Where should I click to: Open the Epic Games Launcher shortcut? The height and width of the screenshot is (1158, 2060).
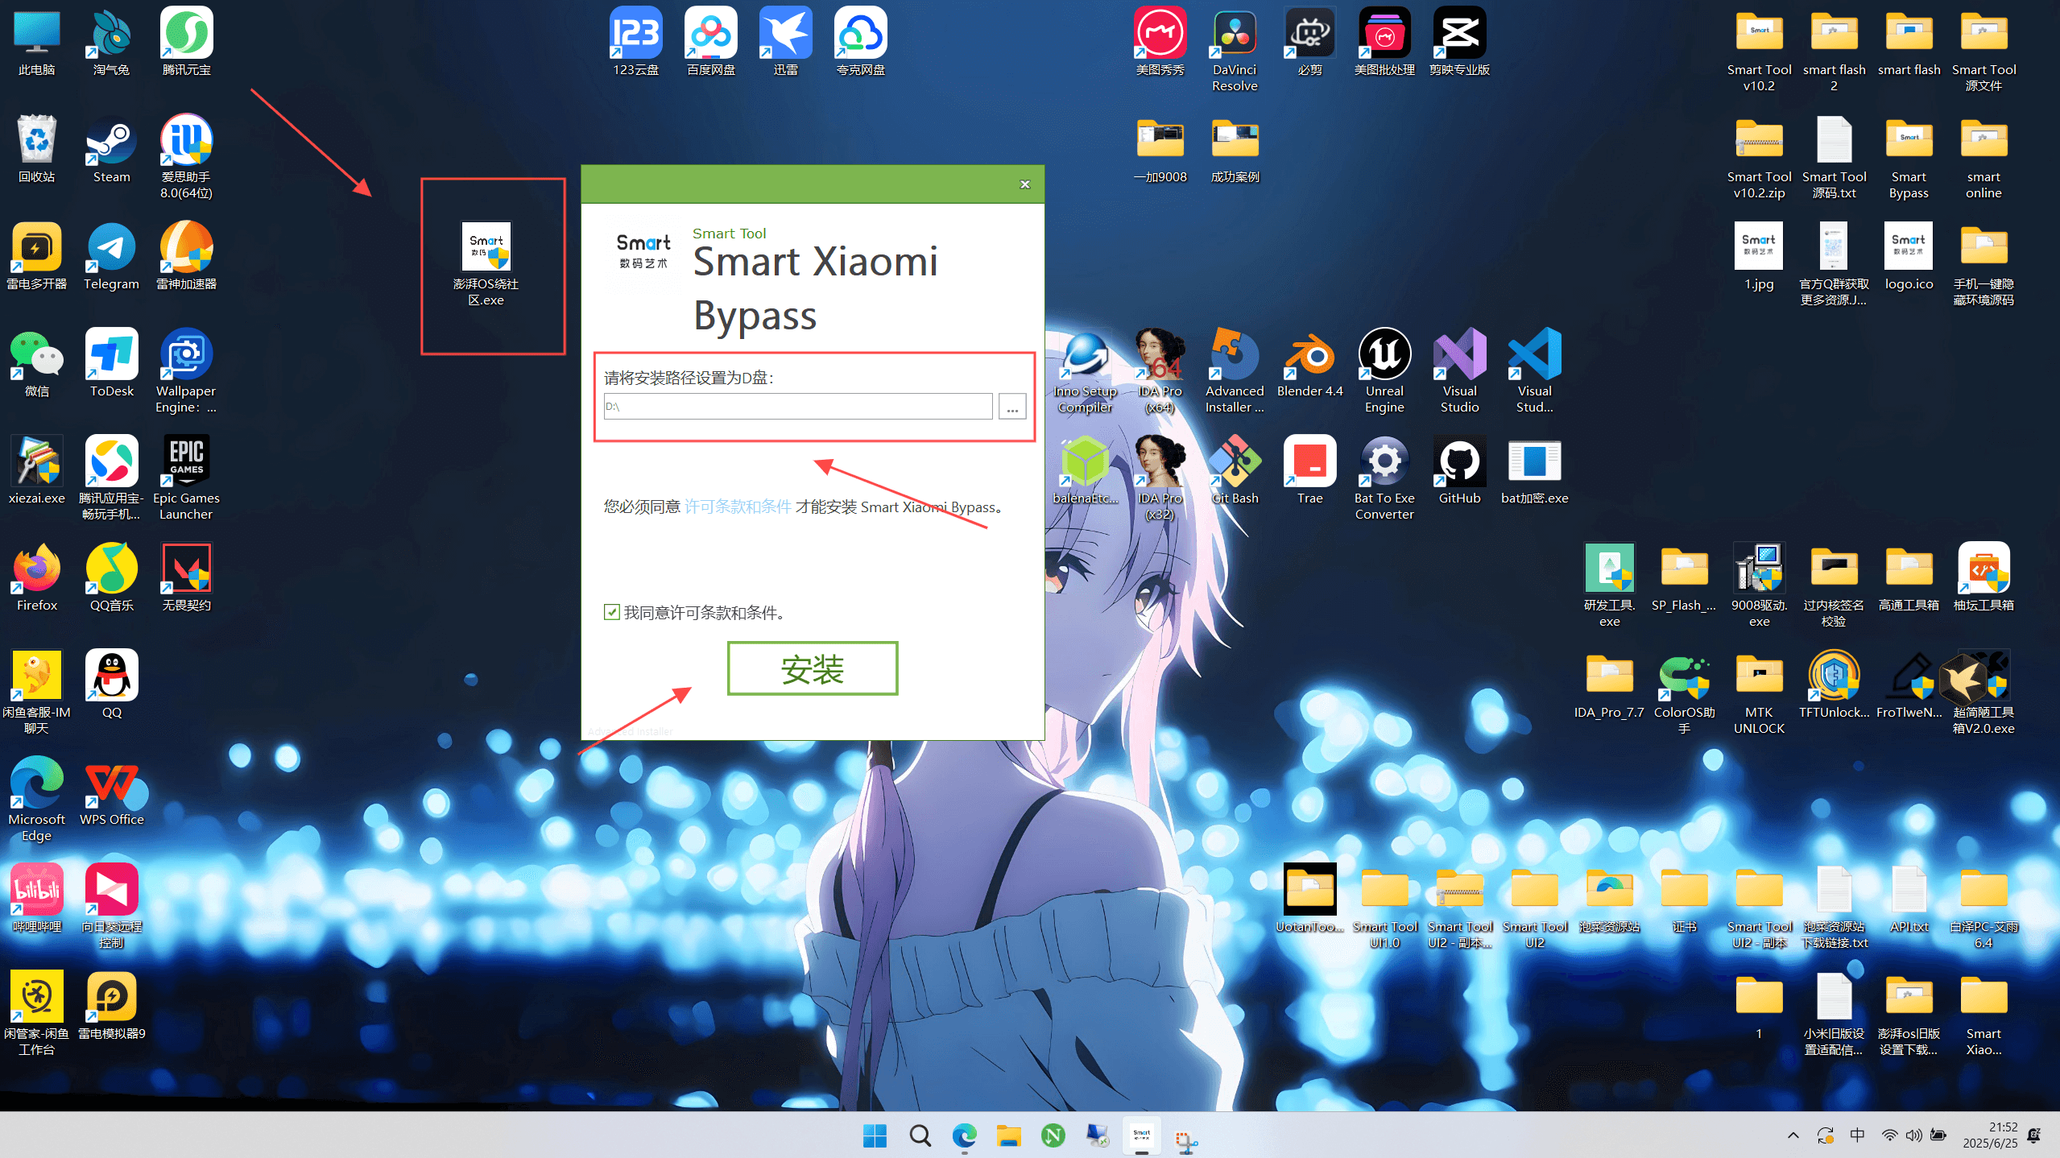pyautogui.click(x=186, y=479)
